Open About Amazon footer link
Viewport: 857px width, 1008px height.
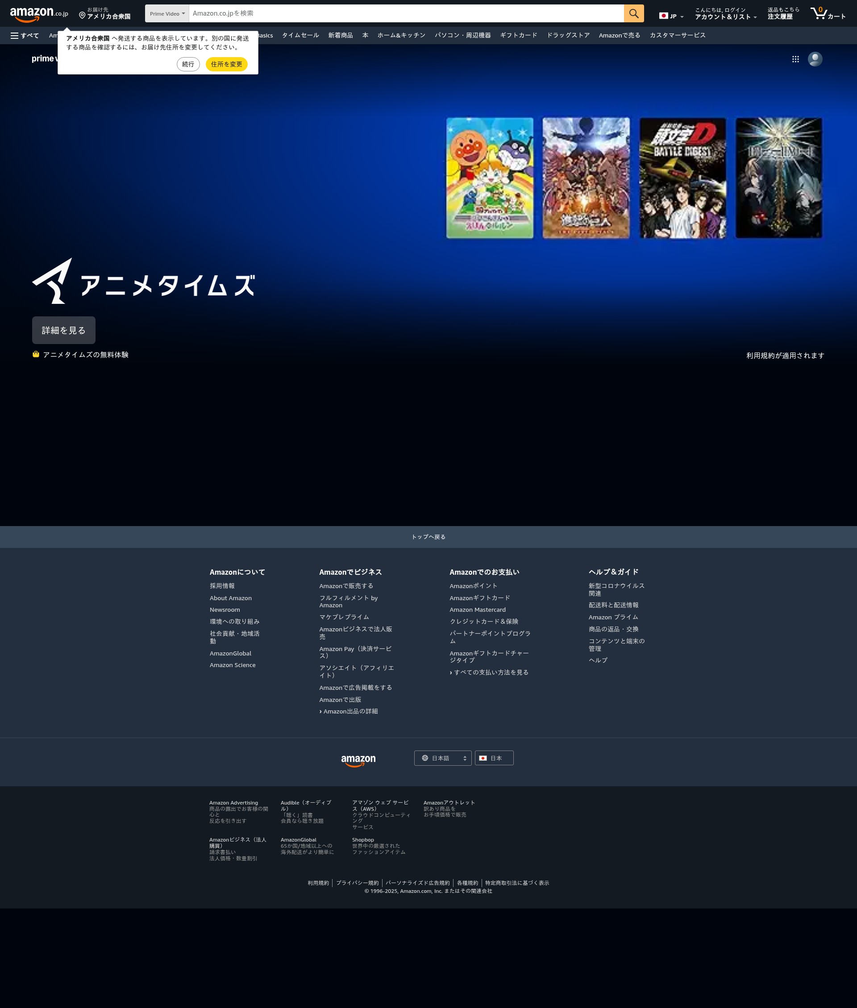tap(231, 598)
